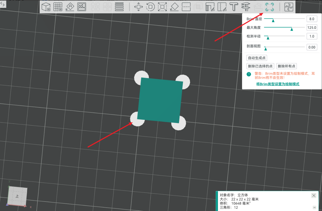322x211 pixels.
Task: Select the Move tool
Action: tap(139, 7)
